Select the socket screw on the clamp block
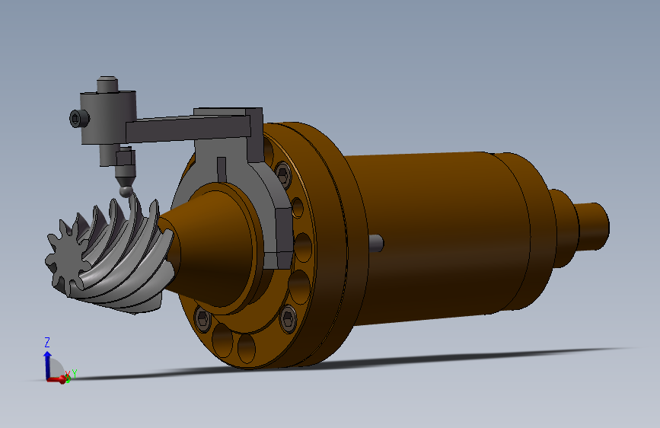This screenshot has height=428, width=660. click(79, 118)
